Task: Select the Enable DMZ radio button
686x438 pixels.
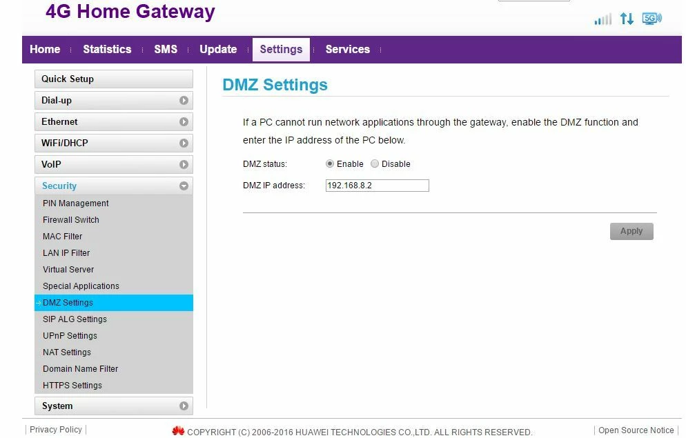Action: pyautogui.click(x=330, y=163)
